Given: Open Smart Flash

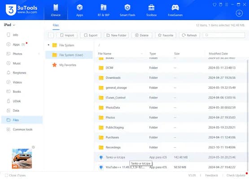Looking at the screenshot, I should click(127, 10).
